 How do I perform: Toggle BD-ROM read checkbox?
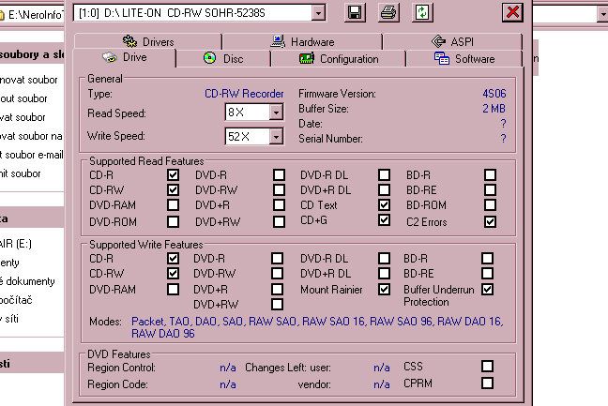pyautogui.click(x=490, y=205)
